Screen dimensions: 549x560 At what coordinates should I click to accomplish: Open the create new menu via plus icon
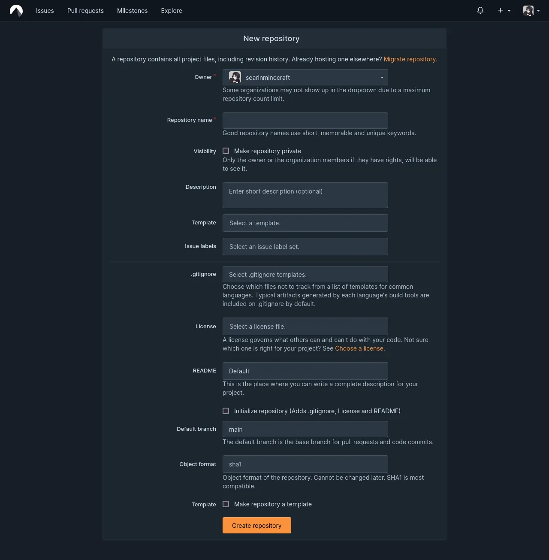click(503, 10)
